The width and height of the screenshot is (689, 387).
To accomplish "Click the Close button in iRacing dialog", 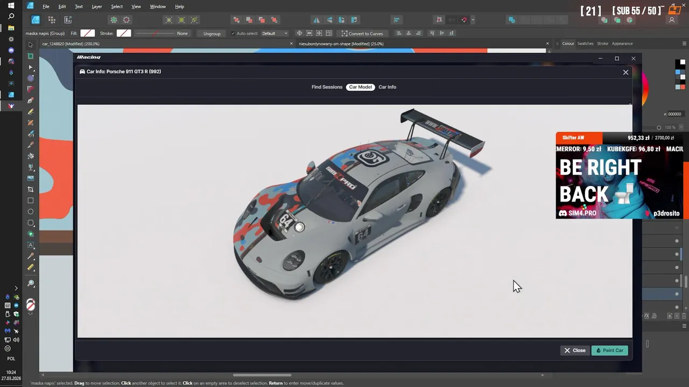I will click(x=574, y=350).
